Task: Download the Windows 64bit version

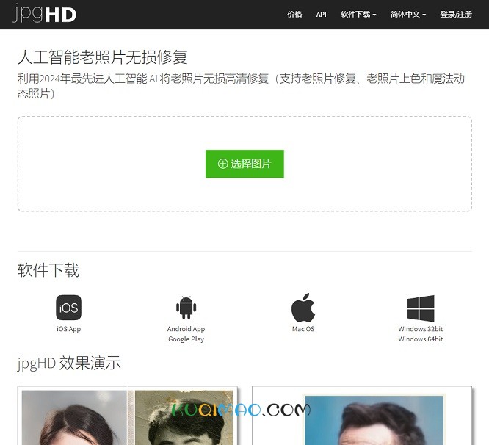Action: 421,339
